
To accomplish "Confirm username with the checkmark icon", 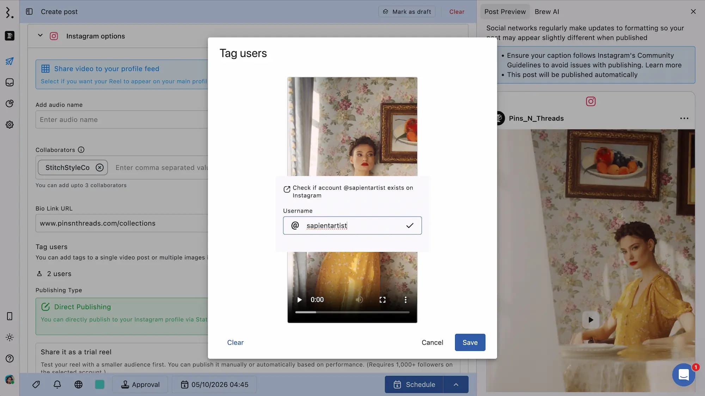I will tap(410, 226).
